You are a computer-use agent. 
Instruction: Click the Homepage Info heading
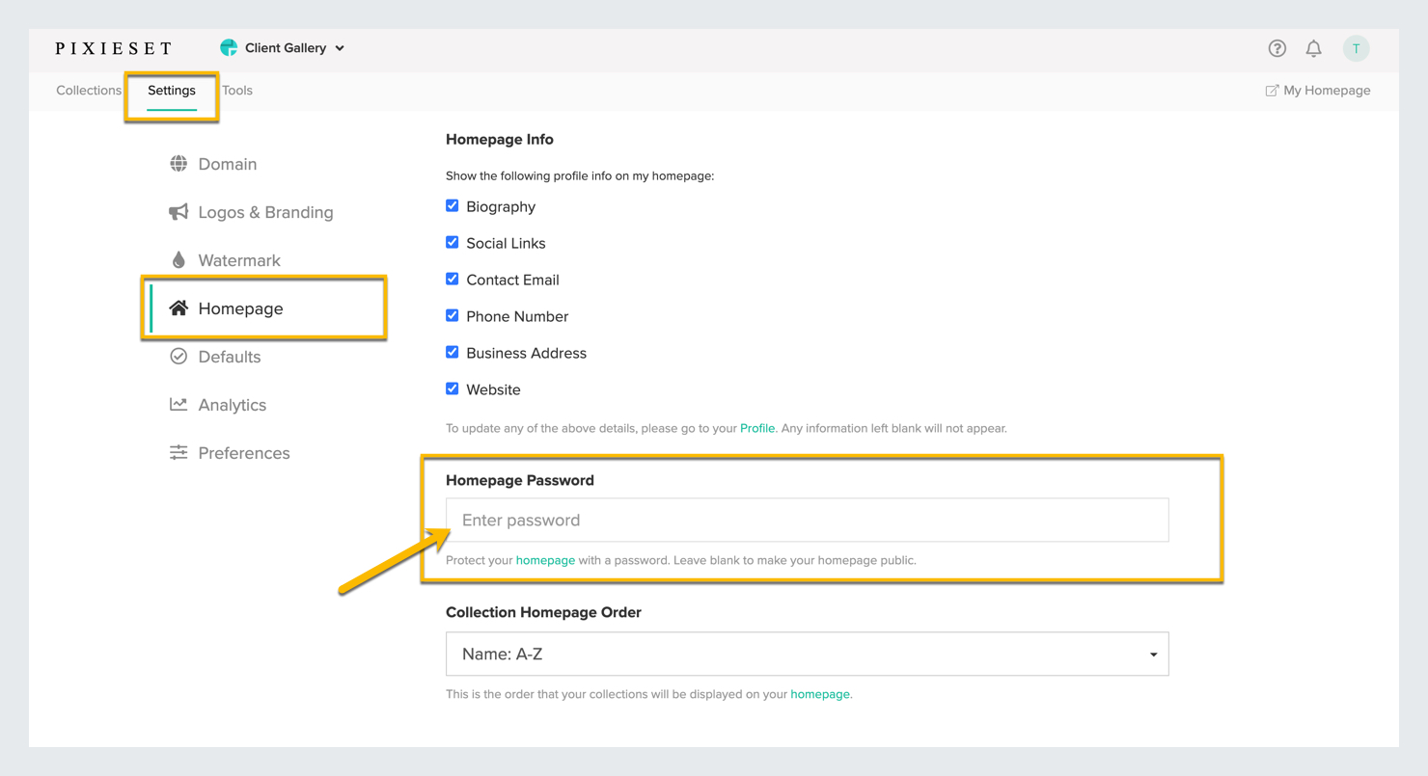pos(500,140)
